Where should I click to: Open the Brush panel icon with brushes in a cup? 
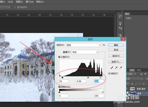coord(120,23)
